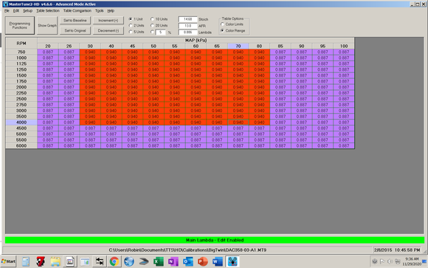Screen dimensions: 428x268
Task: Select the 4000 RPM row header
Action: [21, 123]
